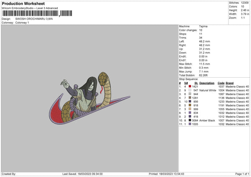Screen dimensions: 251x177
Task: Select the Natural White swatch in stop 2
Action: click(x=190, y=90)
